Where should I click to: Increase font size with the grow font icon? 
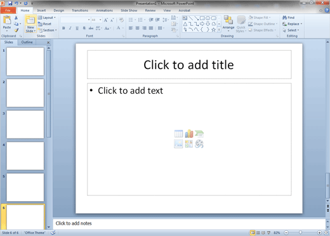[x=105, y=20]
